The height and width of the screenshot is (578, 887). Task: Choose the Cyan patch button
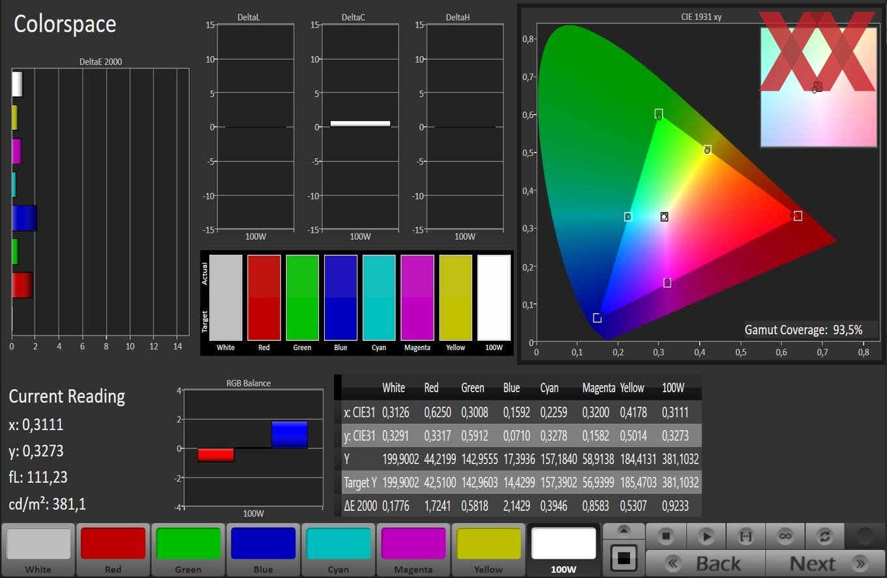pyautogui.click(x=338, y=550)
